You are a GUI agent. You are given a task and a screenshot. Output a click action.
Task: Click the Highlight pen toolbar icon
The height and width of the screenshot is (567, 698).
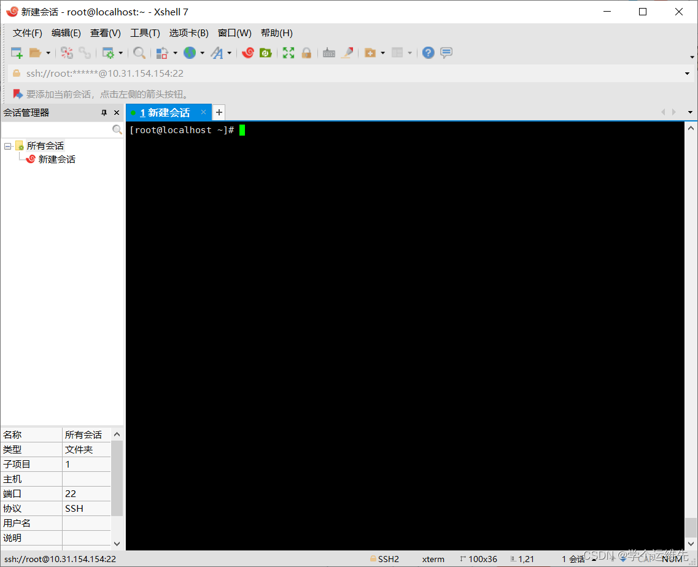tap(347, 53)
